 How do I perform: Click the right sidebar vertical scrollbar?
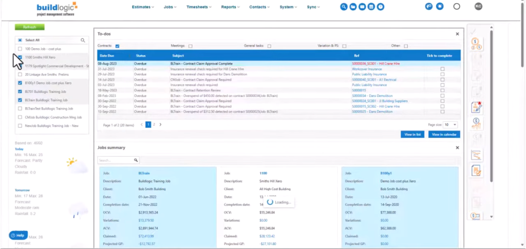[x=492, y=107]
